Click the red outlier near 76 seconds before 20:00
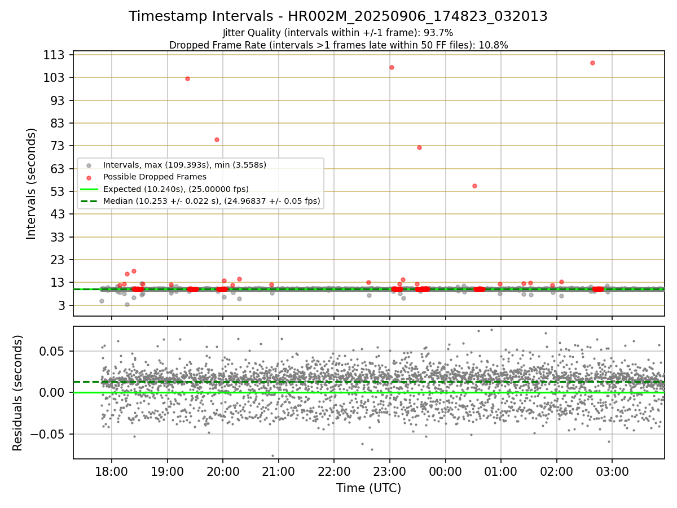677x508 pixels. (217, 139)
